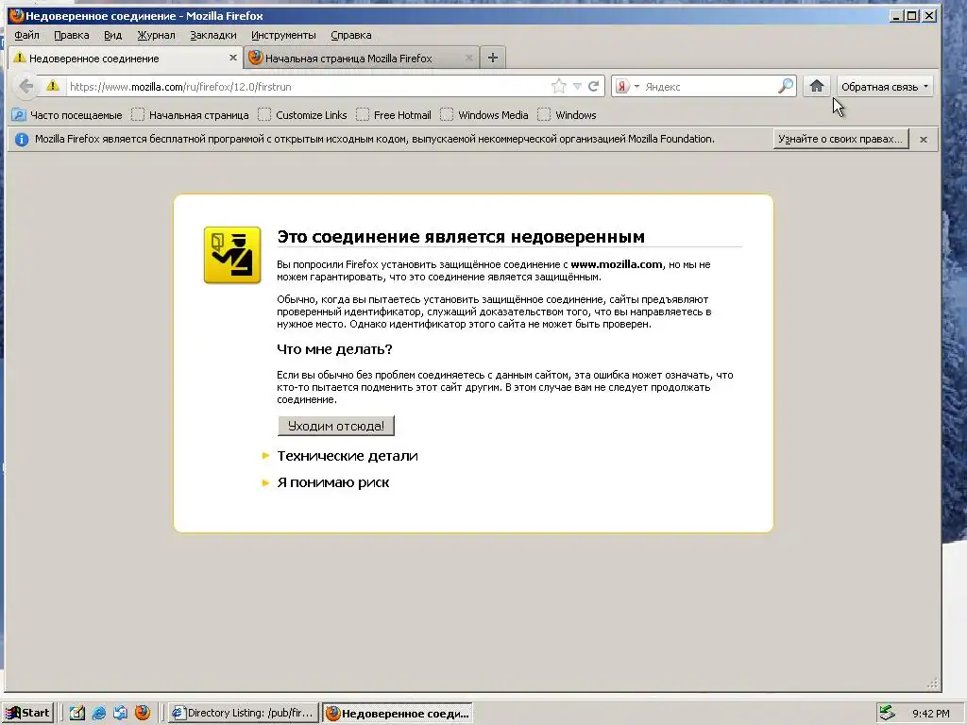Open the Windows Media bookmark
This screenshot has height=725, width=967.
484,114
